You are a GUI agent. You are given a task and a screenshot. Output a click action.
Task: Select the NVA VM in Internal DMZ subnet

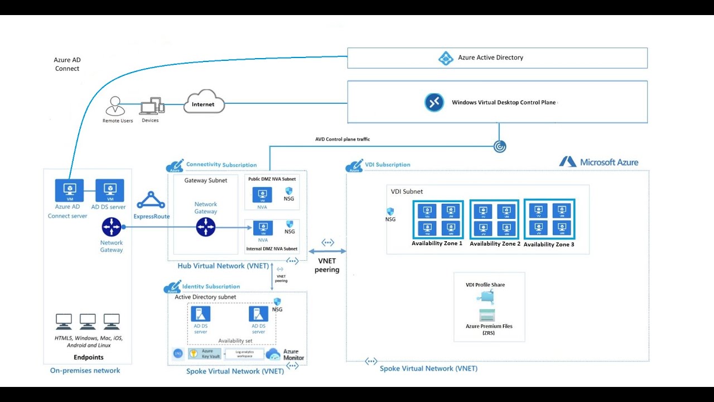tap(262, 228)
